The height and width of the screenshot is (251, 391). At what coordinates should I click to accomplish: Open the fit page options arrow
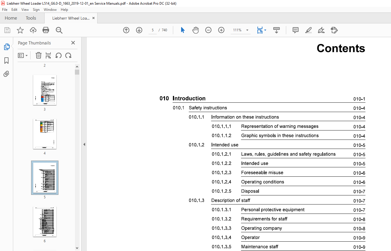click(265, 30)
